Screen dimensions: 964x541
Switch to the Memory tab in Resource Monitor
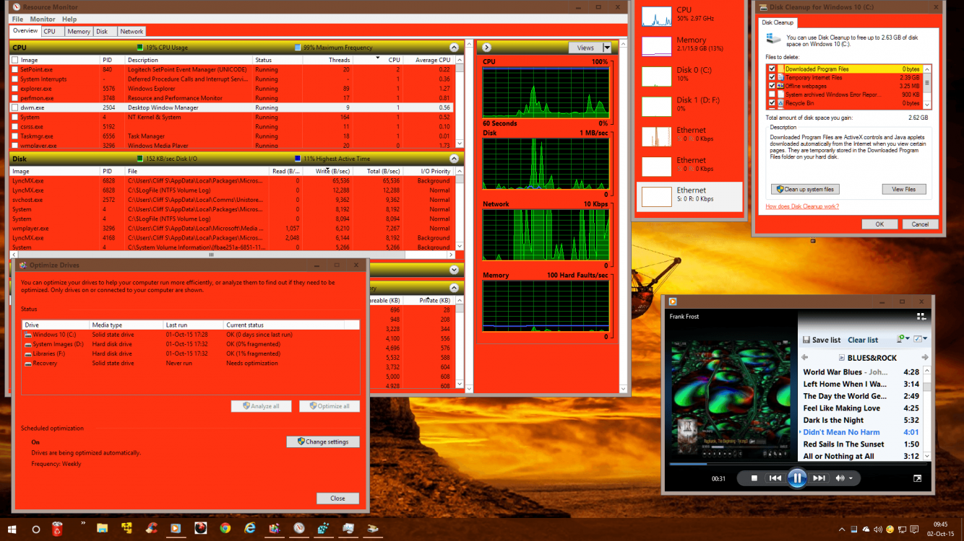point(79,32)
